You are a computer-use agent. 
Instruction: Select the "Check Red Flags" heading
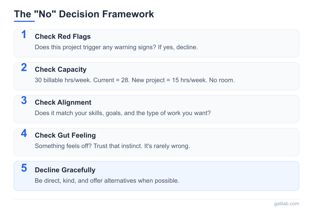tap(63, 37)
